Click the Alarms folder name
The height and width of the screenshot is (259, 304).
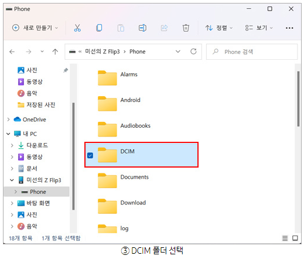coord(129,74)
